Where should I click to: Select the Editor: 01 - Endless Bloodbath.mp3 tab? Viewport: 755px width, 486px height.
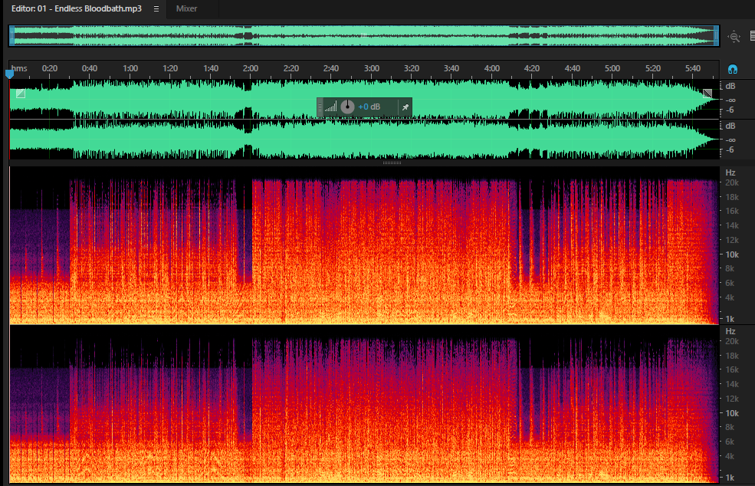(x=77, y=8)
